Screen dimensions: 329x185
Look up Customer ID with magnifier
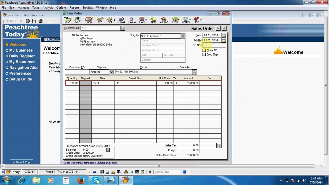[123, 28]
